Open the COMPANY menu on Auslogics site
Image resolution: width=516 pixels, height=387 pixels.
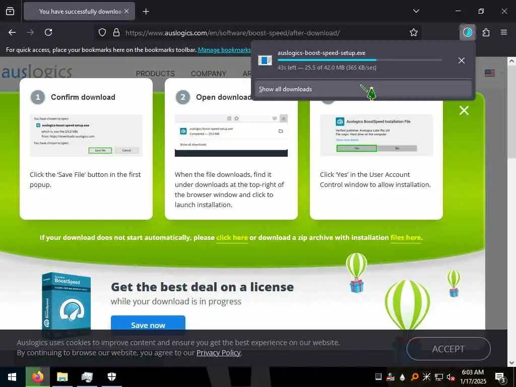pos(208,74)
